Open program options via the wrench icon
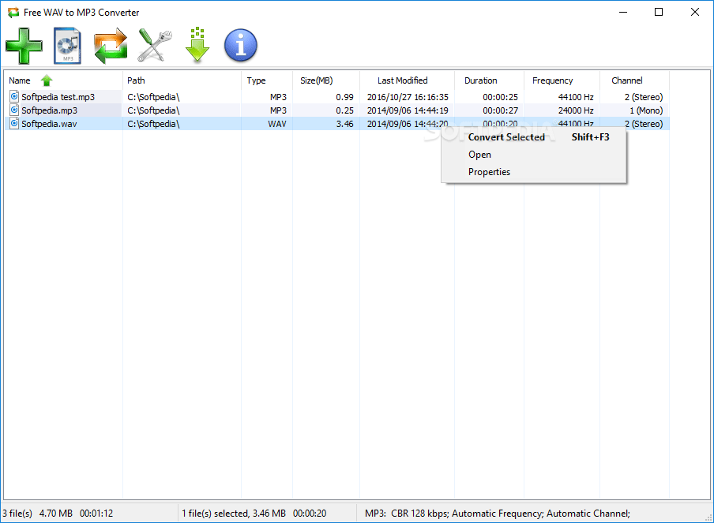This screenshot has height=523, width=714. pyautogui.click(x=154, y=45)
